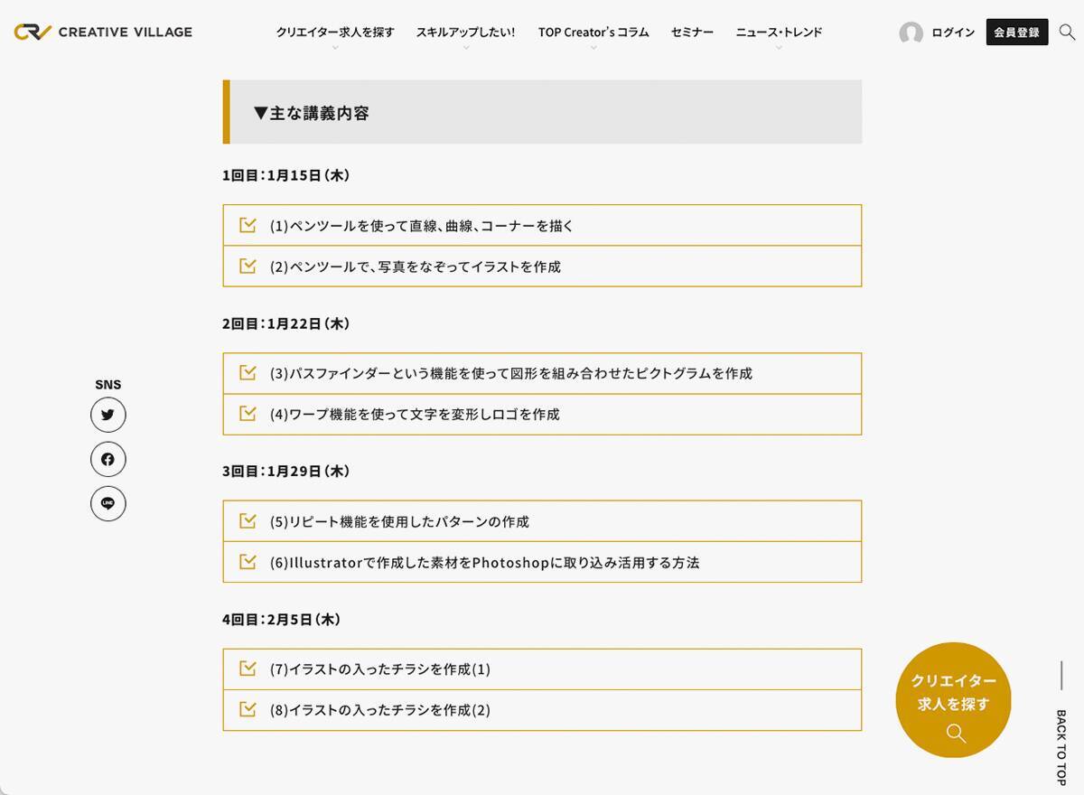
Task: Click the checklist icon beside ペンツールを使って直線 item
Action: click(x=248, y=225)
